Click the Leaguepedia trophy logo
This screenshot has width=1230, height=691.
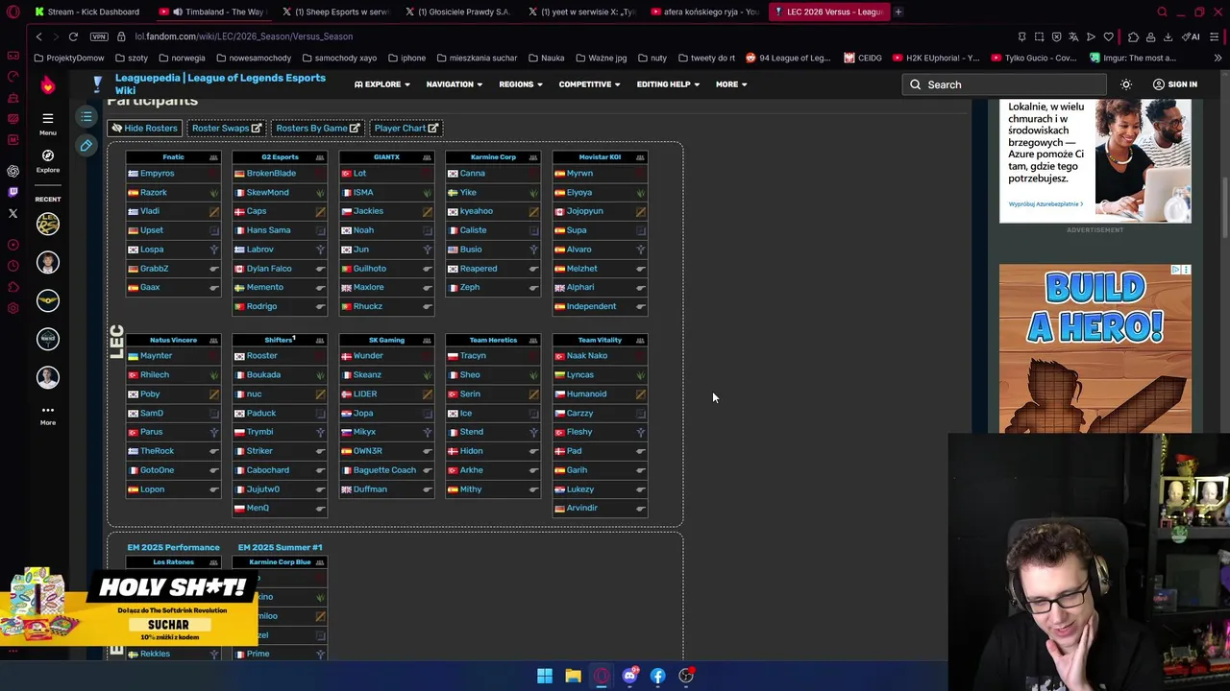[x=97, y=84]
